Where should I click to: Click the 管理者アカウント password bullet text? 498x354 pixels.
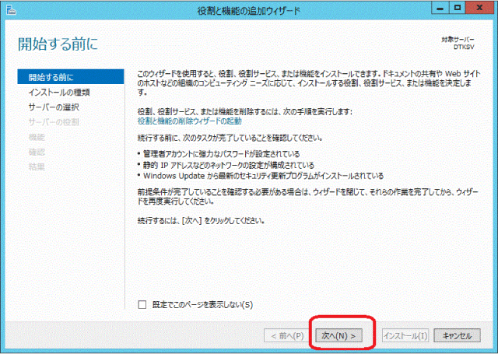[221, 154]
